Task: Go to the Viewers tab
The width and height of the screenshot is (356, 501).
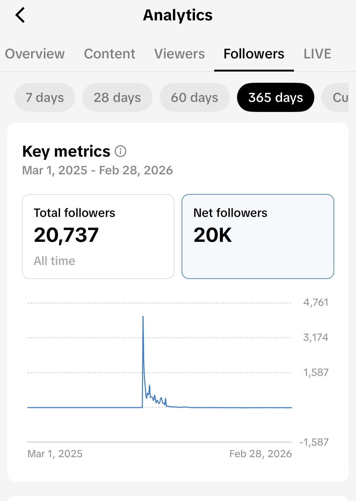Action: click(180, 54)
